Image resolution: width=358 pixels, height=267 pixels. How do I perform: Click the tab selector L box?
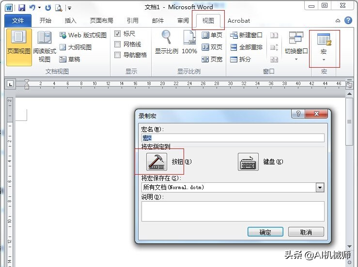click(10, 84)
